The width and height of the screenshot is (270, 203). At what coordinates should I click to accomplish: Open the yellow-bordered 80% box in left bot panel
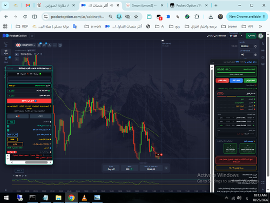pyautogui.click(x=12, y=139)
